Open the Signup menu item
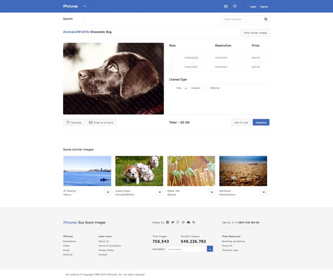This screenshot has height=280, width=333. click(x=264, y=7)
